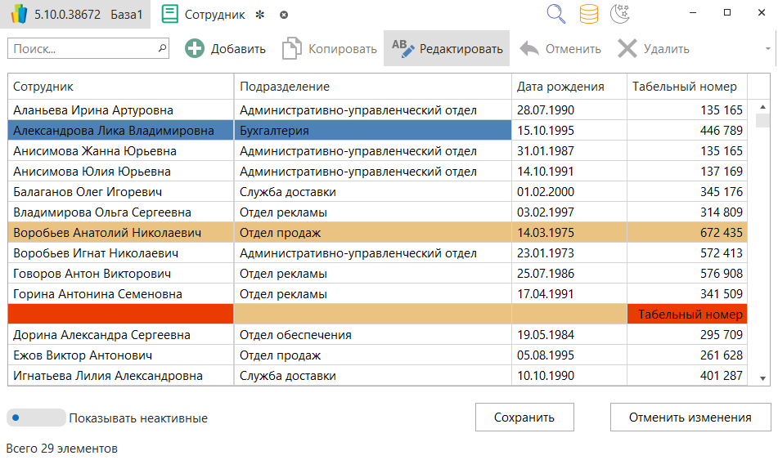Open global search with the magnifier icon
778x460 pixels.
pyautogui.click(x=556, y=14)
